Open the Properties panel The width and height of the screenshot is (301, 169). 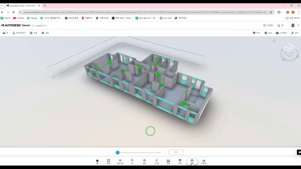point(33,33)
